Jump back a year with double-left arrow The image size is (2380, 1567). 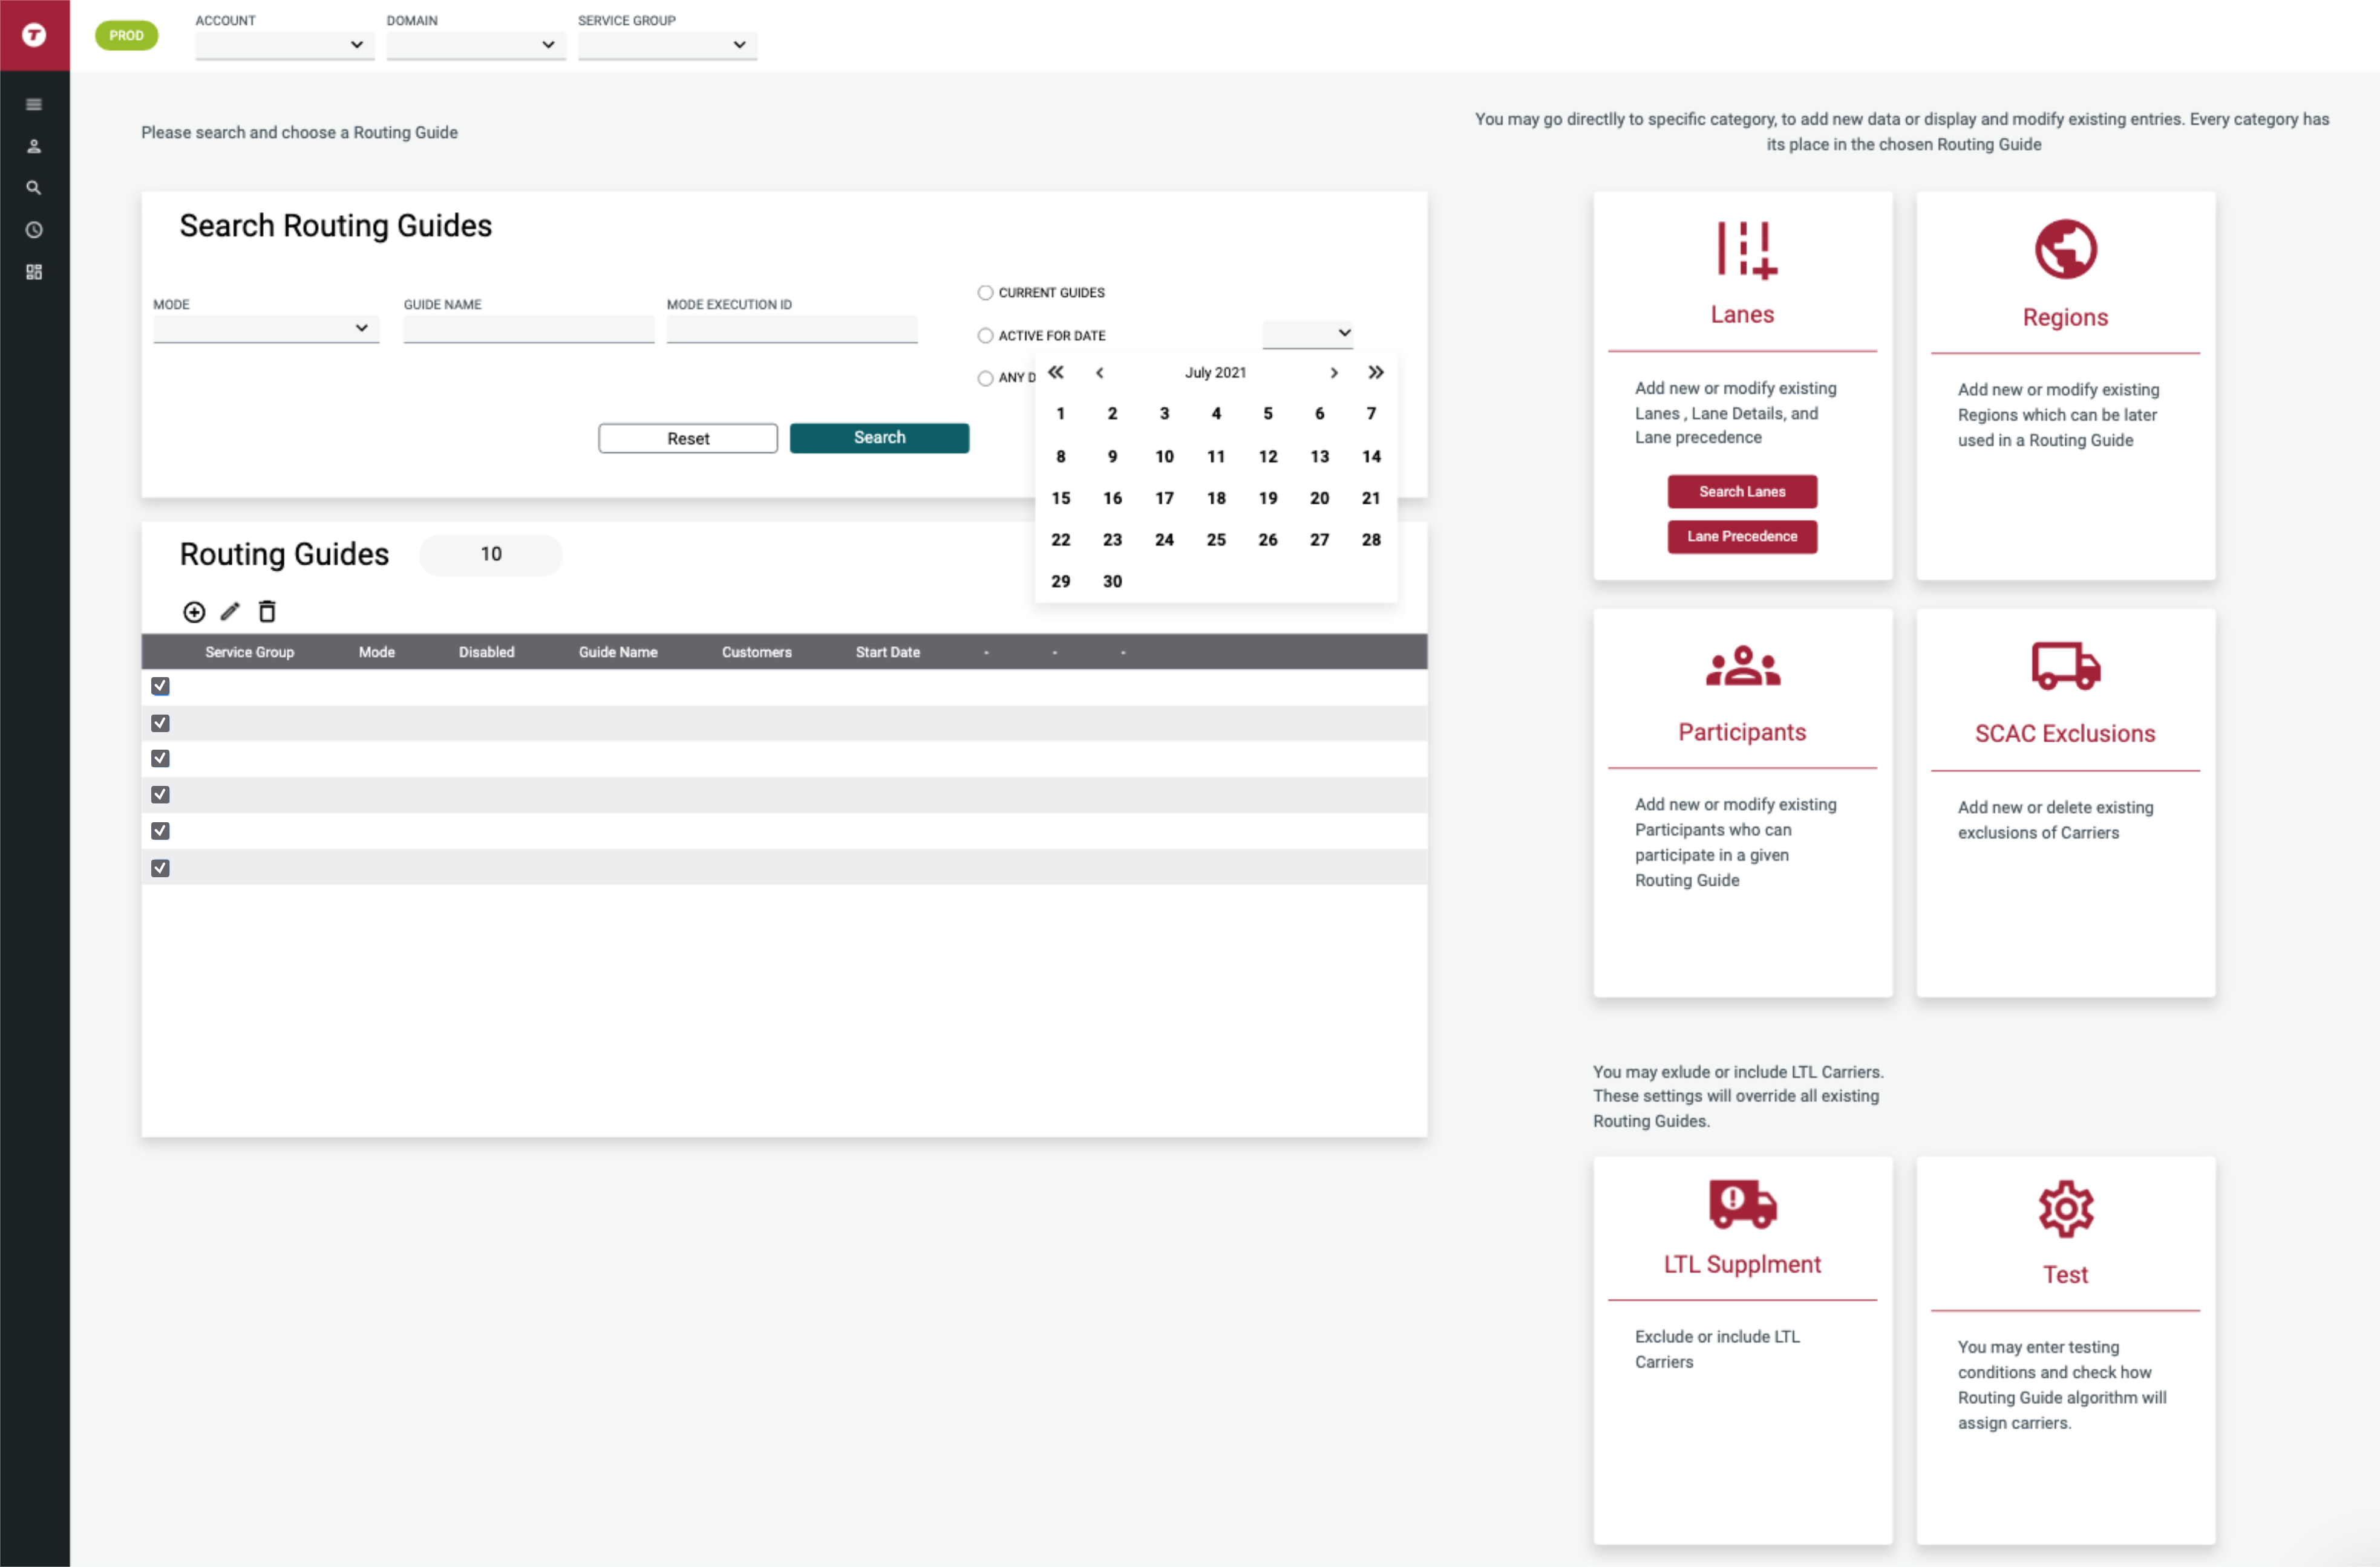(x=1056, y=372)
